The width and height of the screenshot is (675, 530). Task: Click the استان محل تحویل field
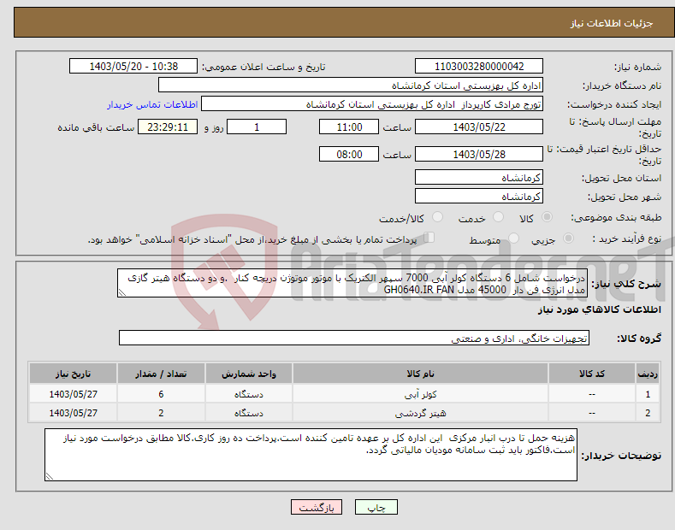[x=479, y=177]
